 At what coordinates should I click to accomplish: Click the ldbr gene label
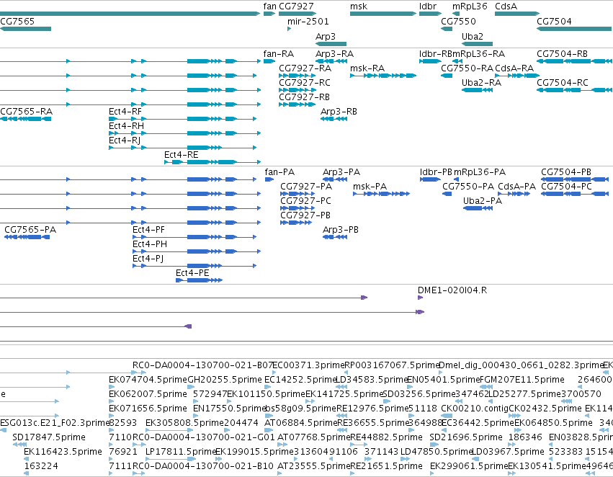click(428, 6)
